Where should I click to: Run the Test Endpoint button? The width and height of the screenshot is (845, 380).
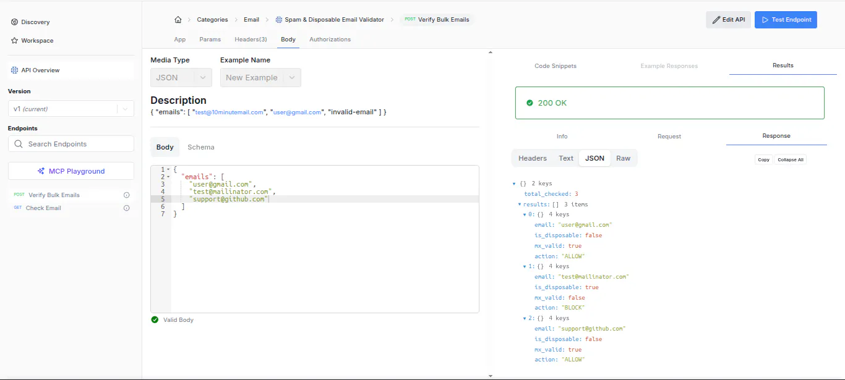tap(786, 20)
